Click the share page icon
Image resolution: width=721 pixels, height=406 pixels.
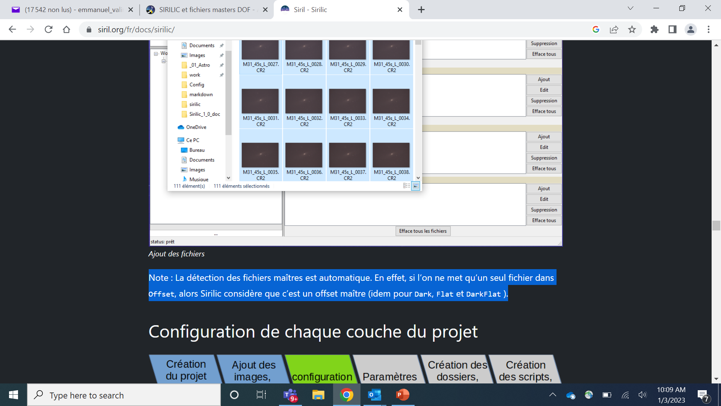coord(614,29)
